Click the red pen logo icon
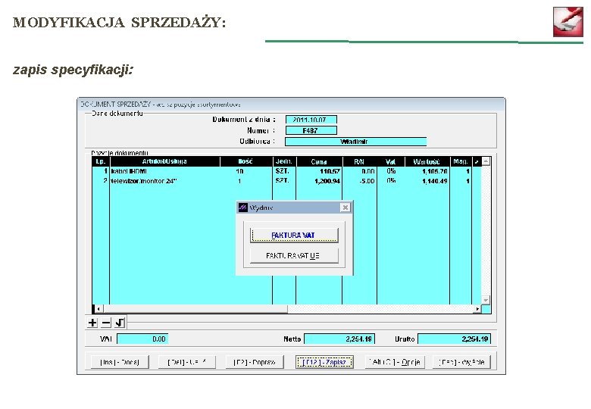 tap(568, 22)
